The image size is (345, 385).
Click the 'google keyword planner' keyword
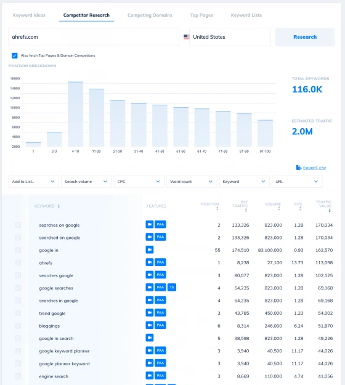click(64, 351)
